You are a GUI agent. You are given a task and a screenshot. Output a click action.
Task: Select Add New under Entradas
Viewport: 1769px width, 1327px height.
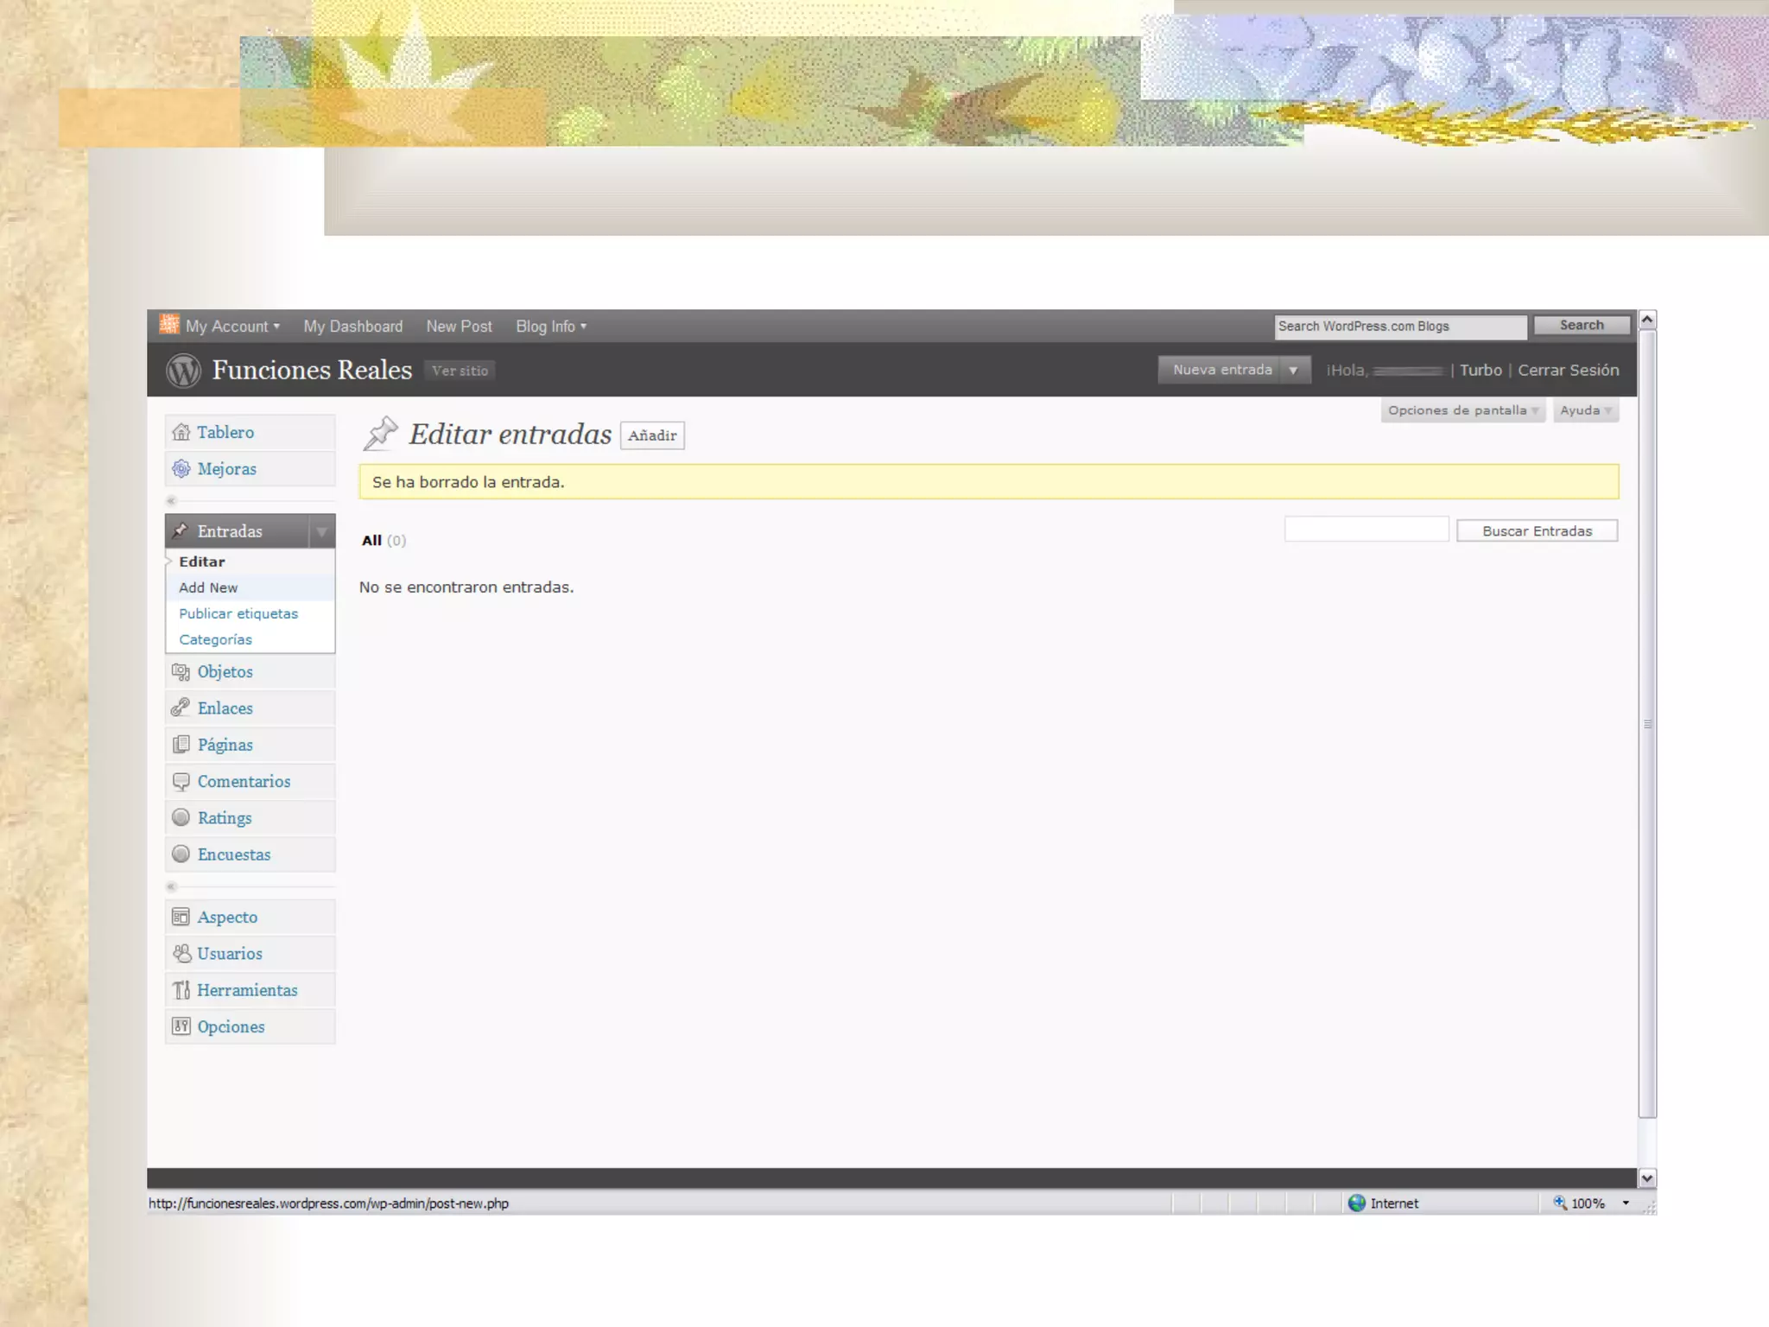[208, 587]
